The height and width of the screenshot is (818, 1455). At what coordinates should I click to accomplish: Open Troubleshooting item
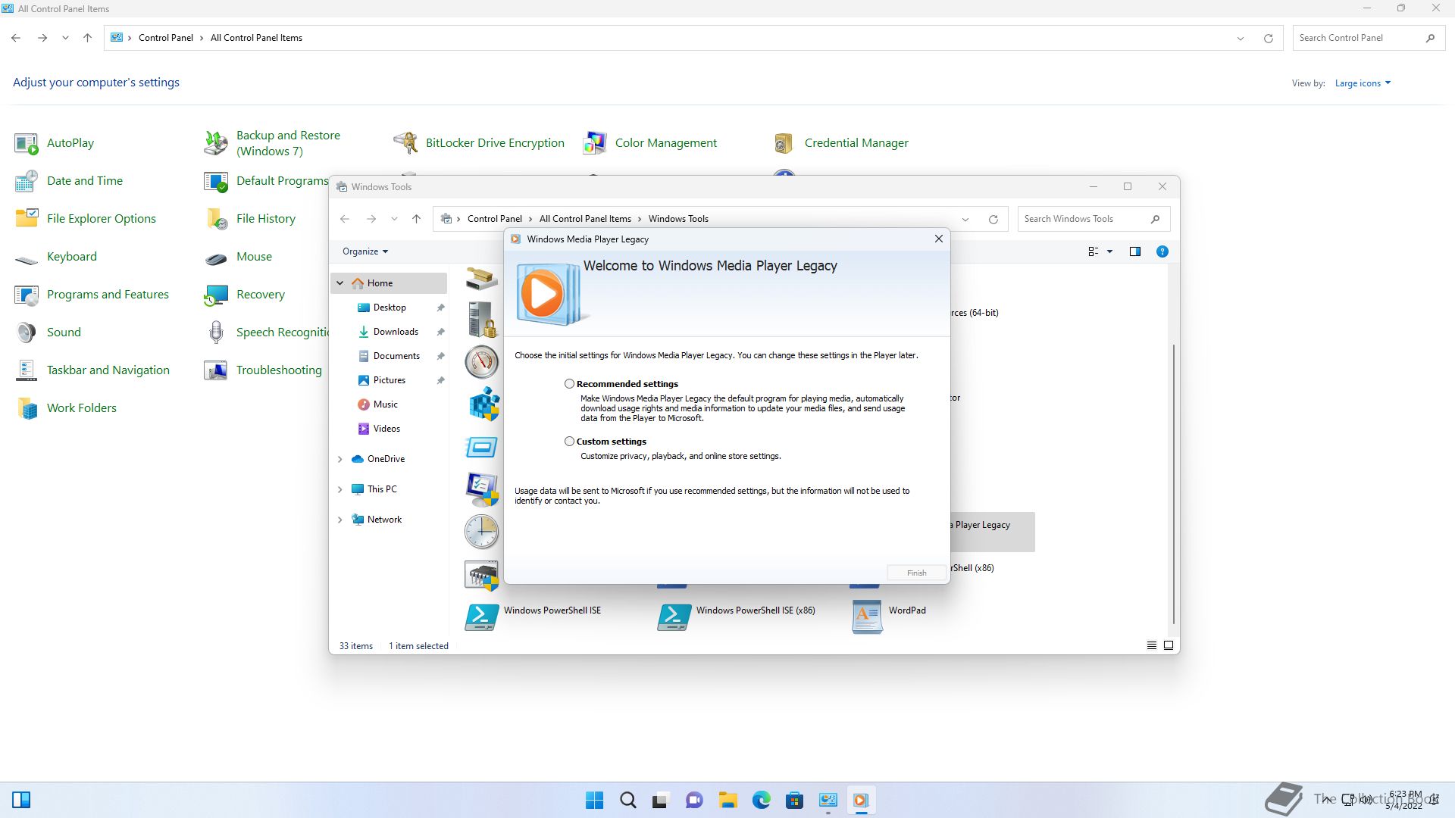(263, 370)
